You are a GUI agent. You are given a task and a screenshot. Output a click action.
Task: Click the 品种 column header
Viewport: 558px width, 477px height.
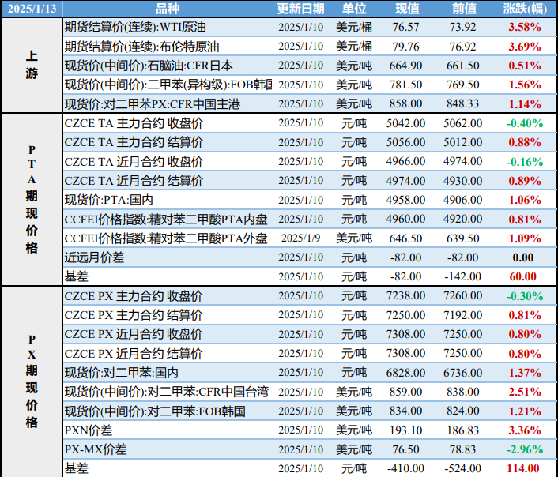tap(167, 9)
